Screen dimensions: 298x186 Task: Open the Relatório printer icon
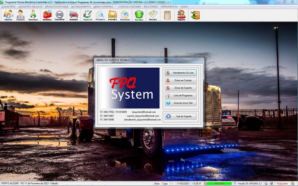click(x=125, y=15)
